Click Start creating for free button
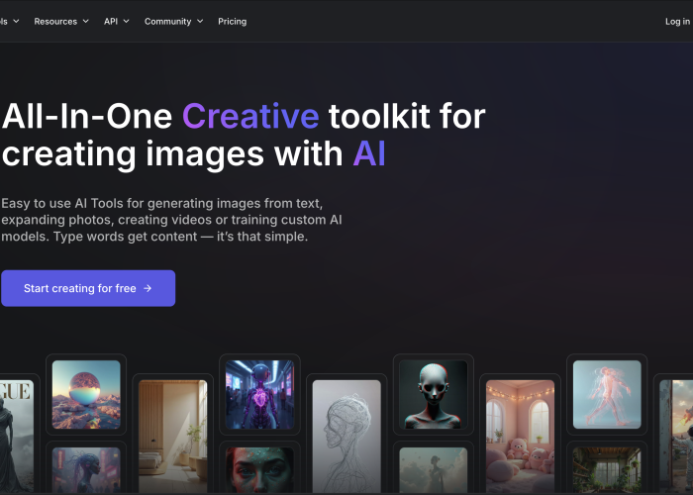 pyautogui.click(x=88, y=288)
